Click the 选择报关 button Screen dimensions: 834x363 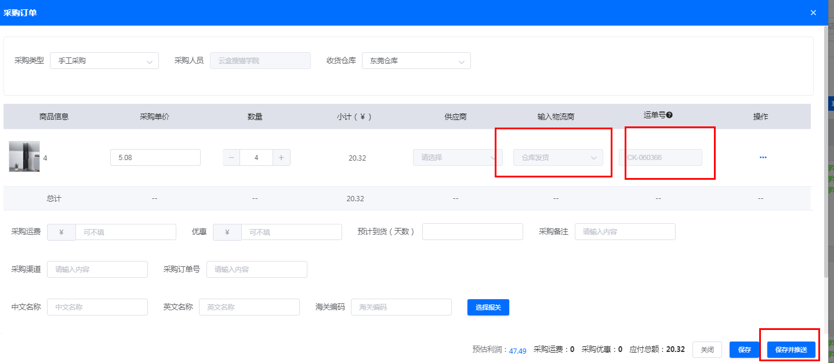tap(488, 307)
